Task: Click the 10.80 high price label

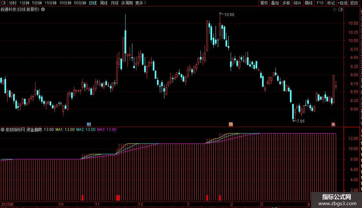Action: coord(229,15)
